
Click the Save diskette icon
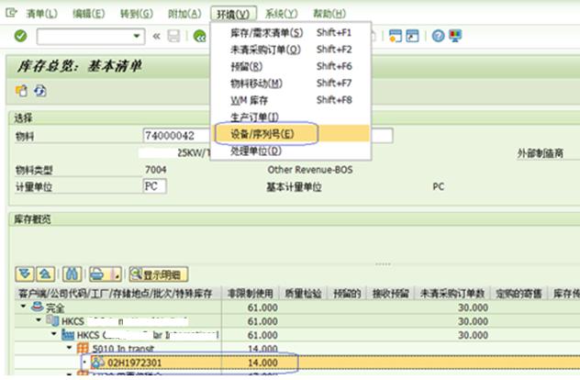[173, 37]
